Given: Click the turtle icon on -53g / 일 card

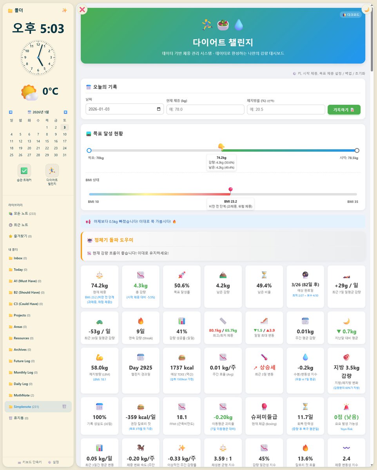Looking at the screenshot, I should (100, 322).
